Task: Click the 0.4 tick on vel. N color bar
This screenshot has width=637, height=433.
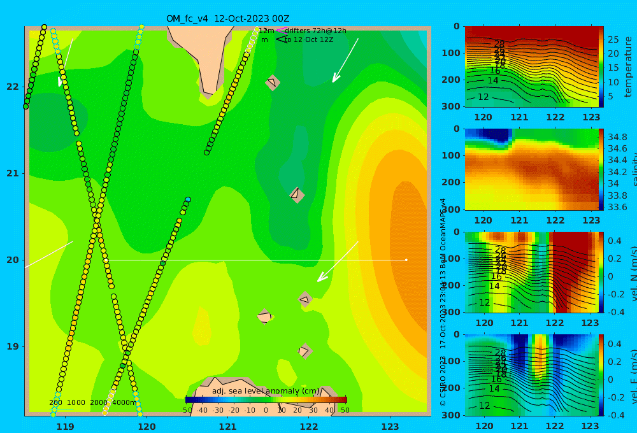Action: pyautogui.click(x=614, y=241)
